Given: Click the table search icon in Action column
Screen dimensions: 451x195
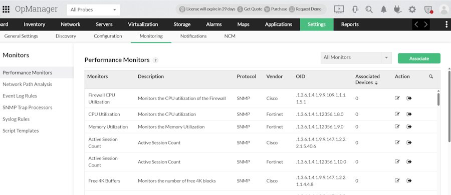Looking at the screenshot, I should 431,76.
